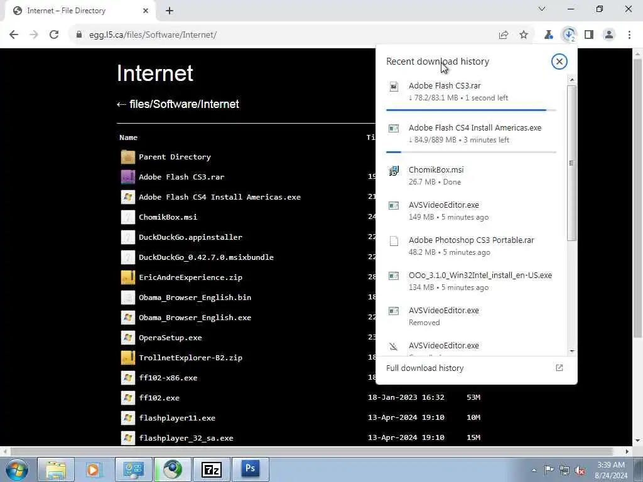Click ChomikBox.msi file link

click(168, 217)
